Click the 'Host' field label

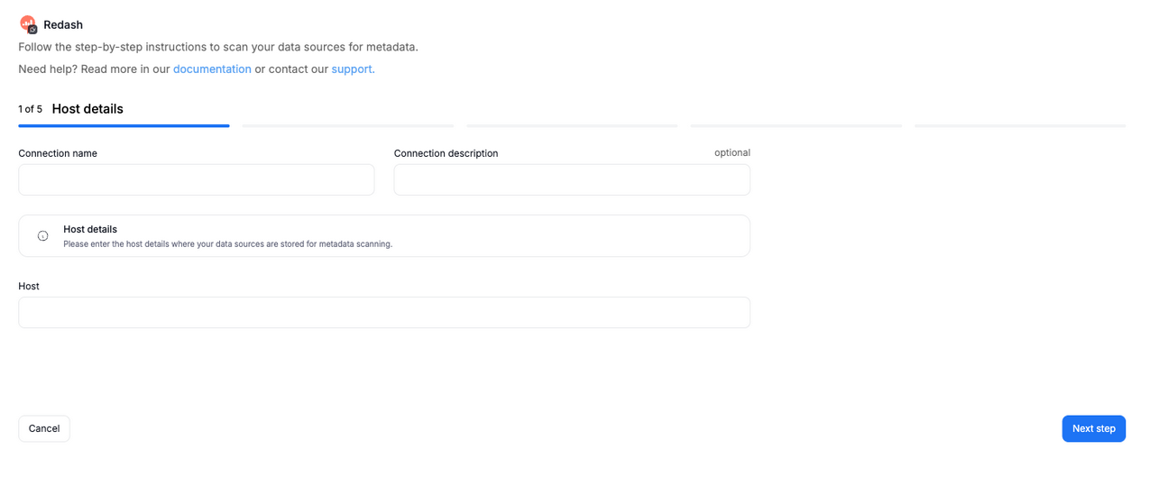(x=29, y=286)
